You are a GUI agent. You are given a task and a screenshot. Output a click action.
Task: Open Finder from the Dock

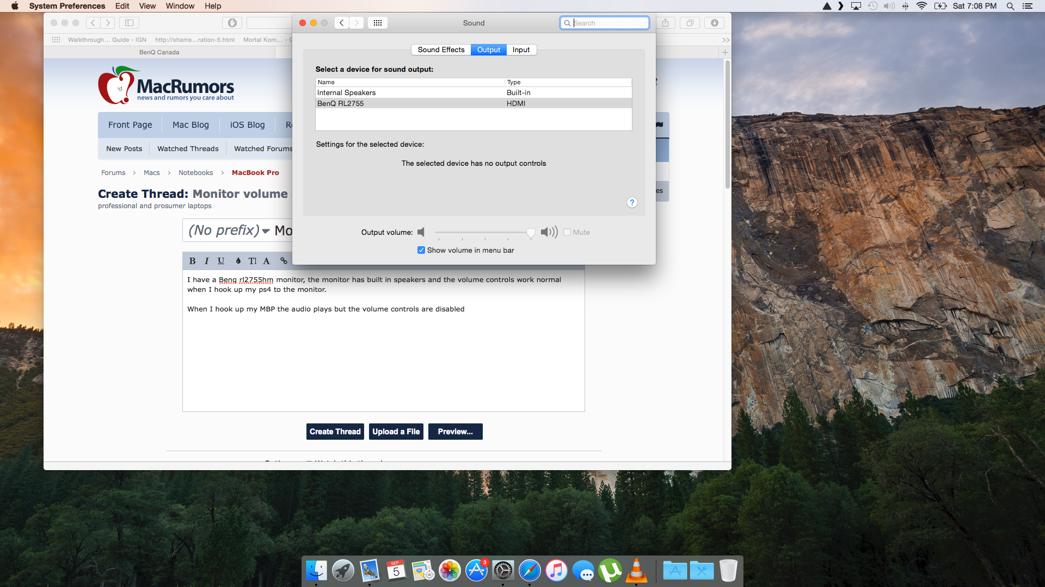[316, 571]
